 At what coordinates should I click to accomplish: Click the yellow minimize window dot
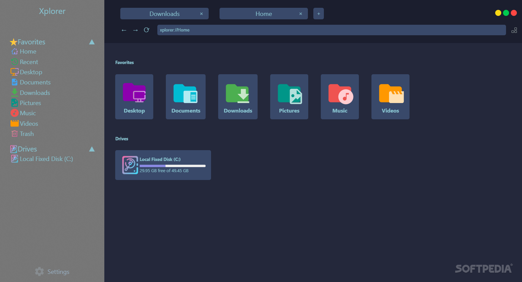coord(498,13)
